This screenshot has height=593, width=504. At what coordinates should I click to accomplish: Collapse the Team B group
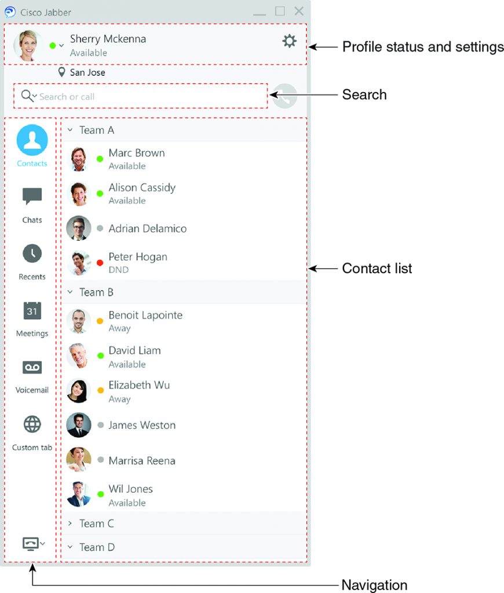point(70,292)
